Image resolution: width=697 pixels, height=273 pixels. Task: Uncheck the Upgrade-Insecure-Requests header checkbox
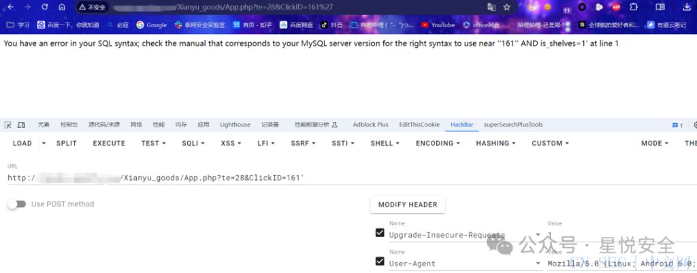coord(380,232)
